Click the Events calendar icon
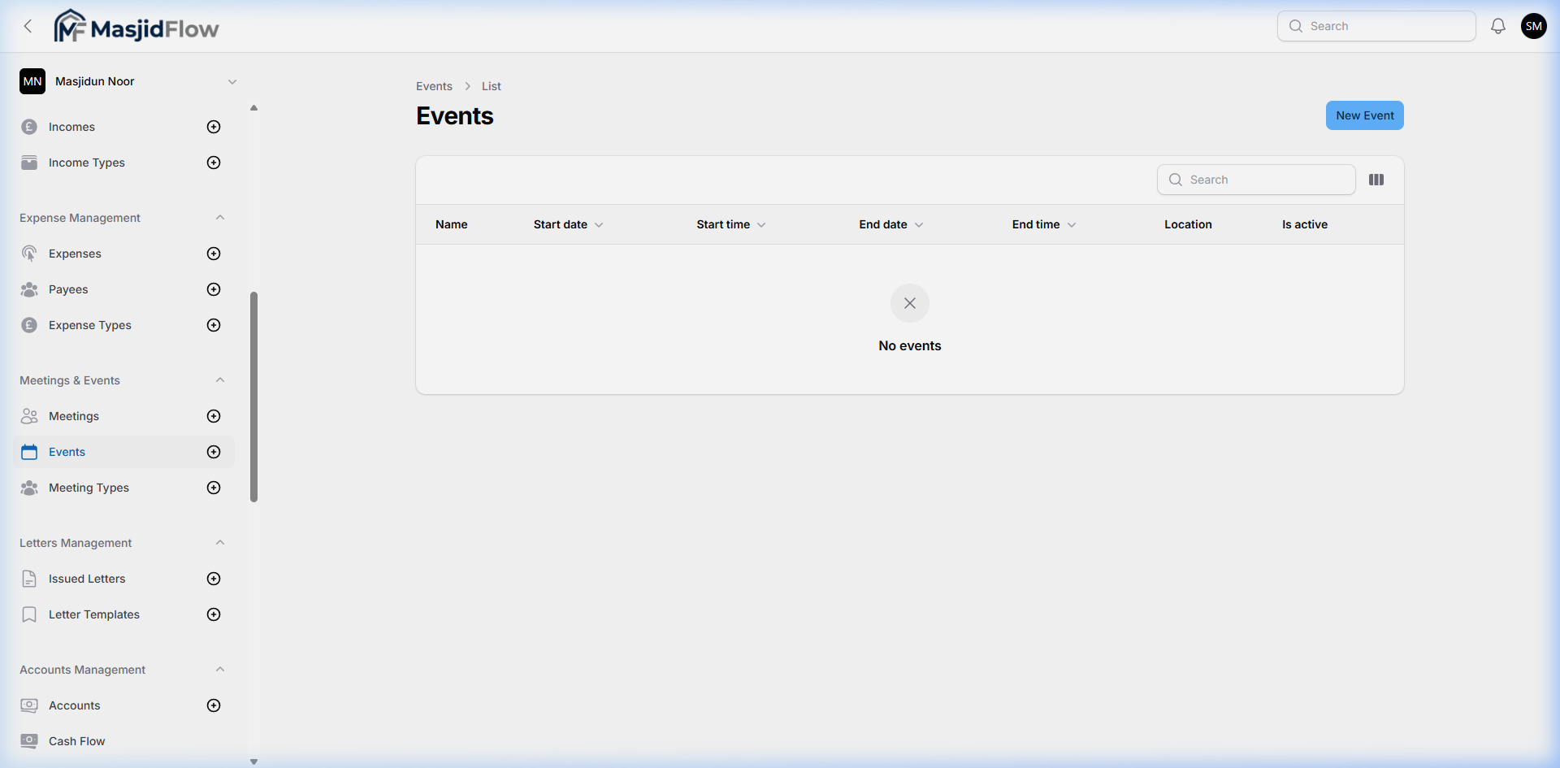This screenshot has height=768, width=1560. (x=29, y=452)
